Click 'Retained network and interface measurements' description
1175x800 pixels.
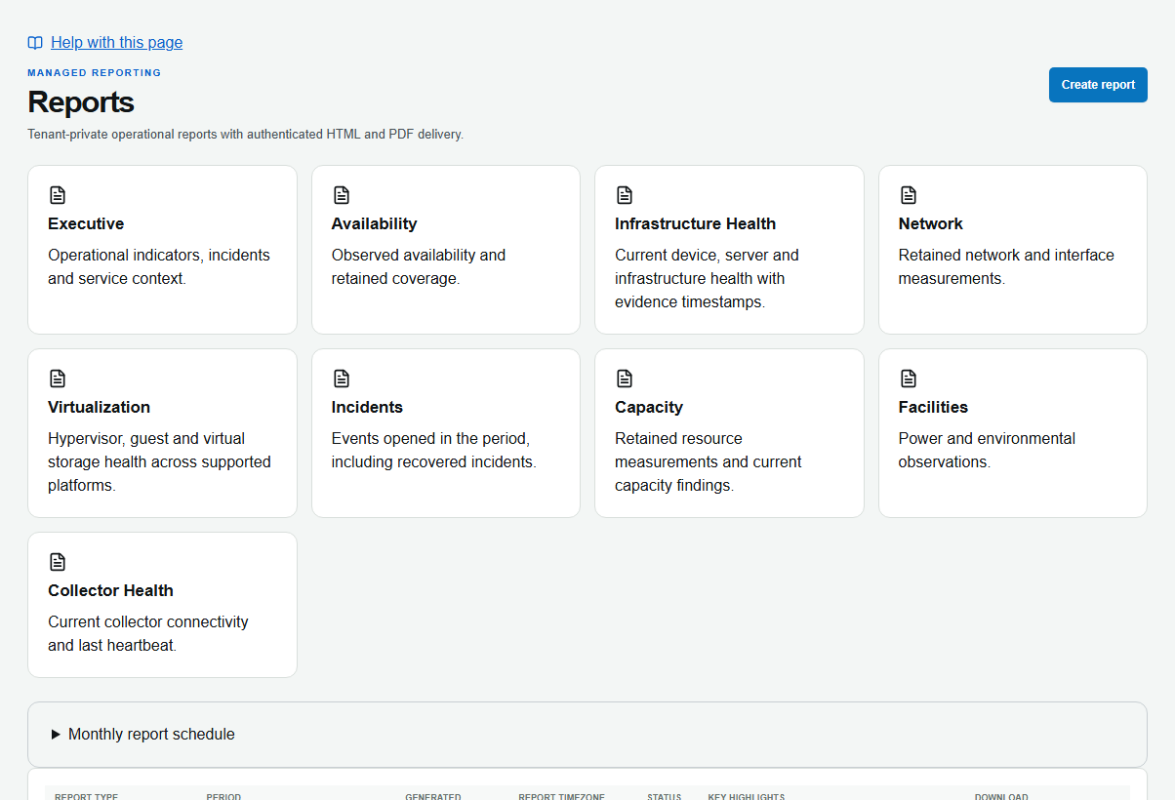pos(1006,267)
